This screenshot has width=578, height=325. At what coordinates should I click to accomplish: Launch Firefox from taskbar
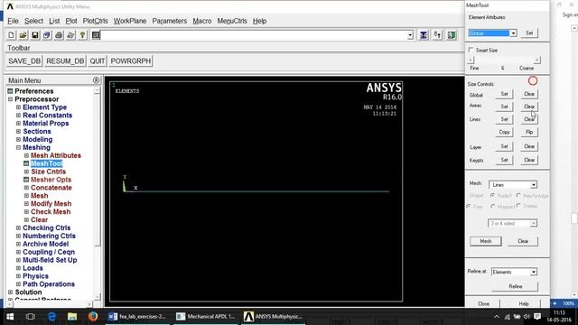point(93,317)
